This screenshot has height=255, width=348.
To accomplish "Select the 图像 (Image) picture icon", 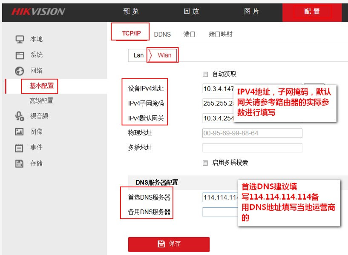I will click(19, 132).
